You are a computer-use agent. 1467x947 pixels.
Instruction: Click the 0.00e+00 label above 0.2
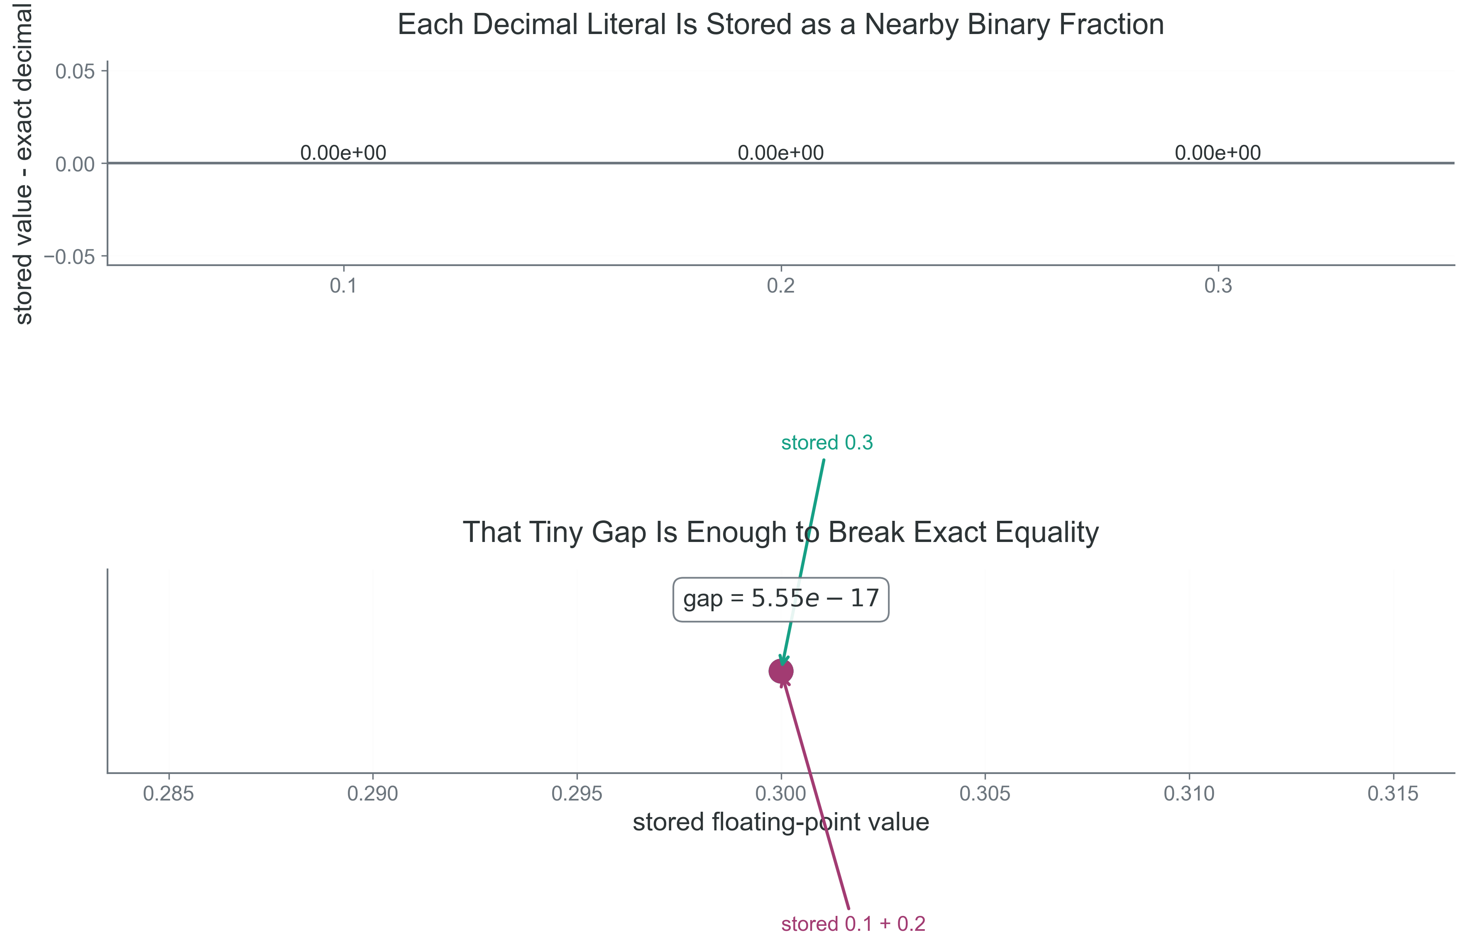(x=780, y=152)
